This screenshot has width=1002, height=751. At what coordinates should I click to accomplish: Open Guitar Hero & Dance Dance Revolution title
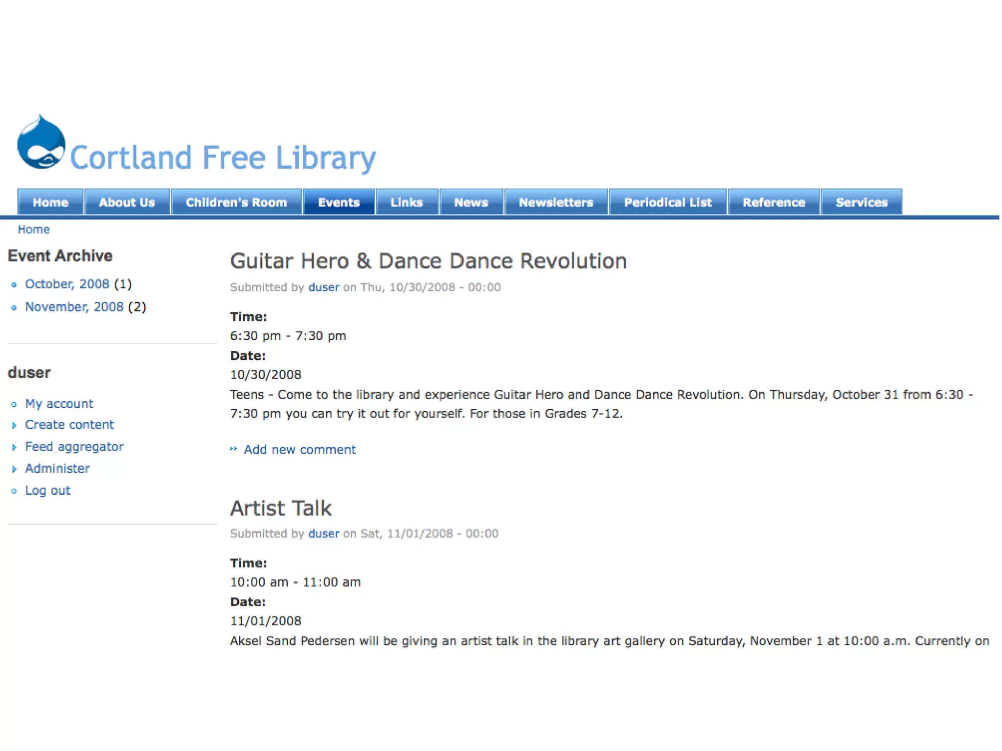(x=429, y=261)
